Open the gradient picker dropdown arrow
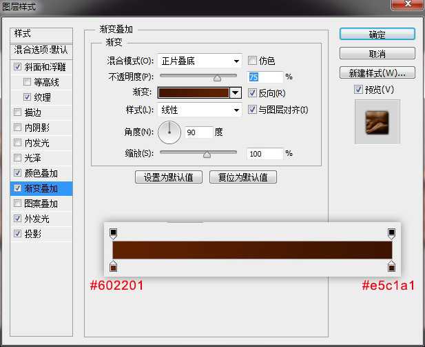 coord(236,93)
